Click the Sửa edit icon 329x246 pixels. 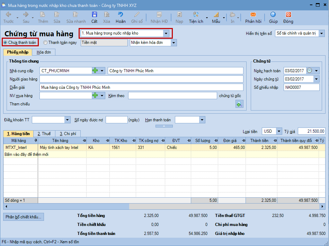tap(57, 15)
